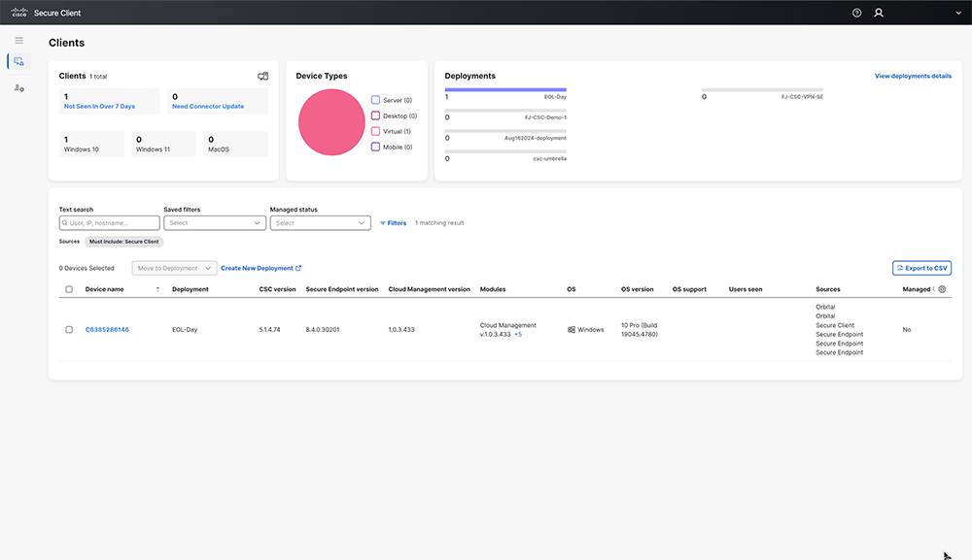Click the 8.4.0.30201 version cell
This screenshot has width=972, height=560.
(323, 330)
